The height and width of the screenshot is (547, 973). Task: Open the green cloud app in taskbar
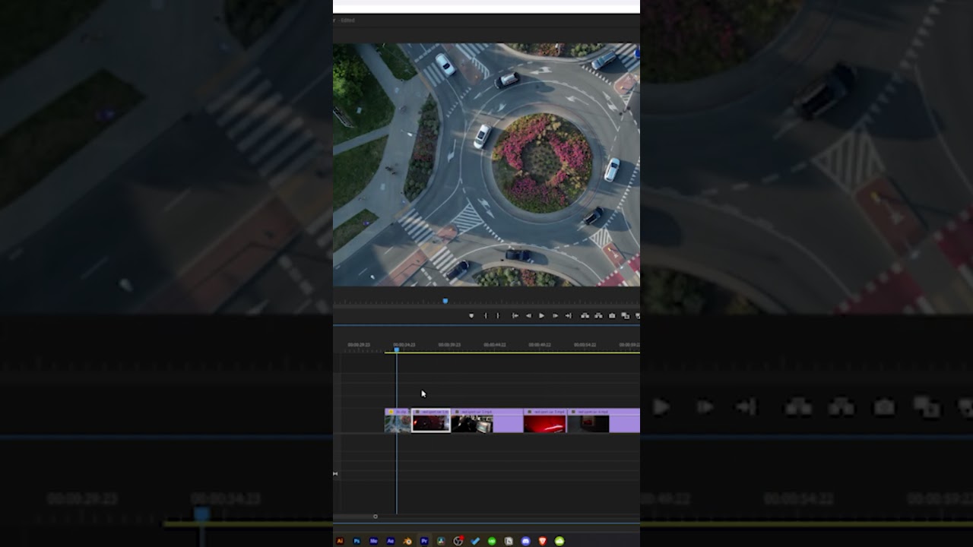coord(559,541)
